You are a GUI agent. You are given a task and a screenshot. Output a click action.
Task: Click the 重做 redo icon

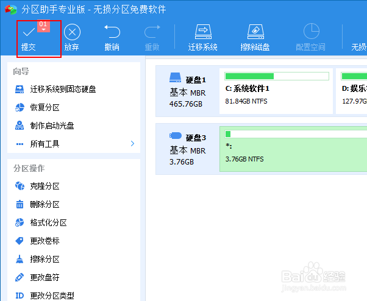[152, 31]
